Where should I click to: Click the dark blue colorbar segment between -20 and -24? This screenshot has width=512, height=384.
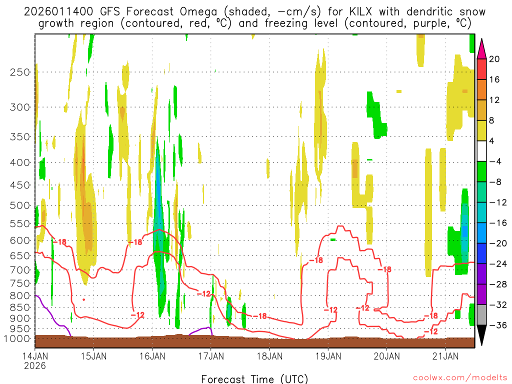pos(481,253)
